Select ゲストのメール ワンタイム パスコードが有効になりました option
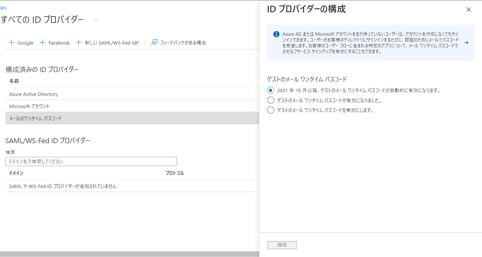This screenshot has width=482, height=257. coord(271,100)
